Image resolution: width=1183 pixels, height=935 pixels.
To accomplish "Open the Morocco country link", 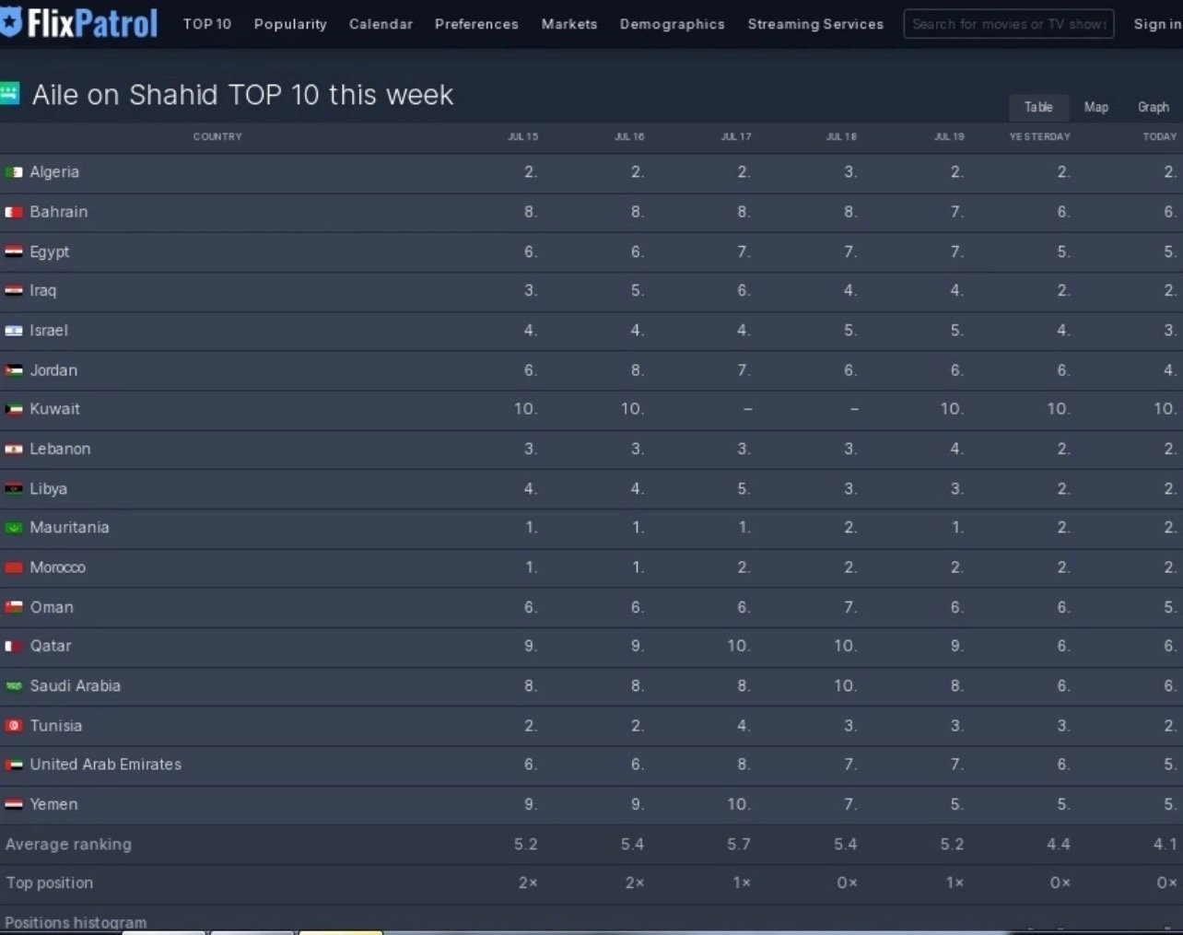I will coord(58,567).
